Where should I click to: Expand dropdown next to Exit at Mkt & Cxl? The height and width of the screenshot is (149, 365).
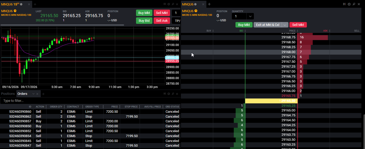[285, 25]
